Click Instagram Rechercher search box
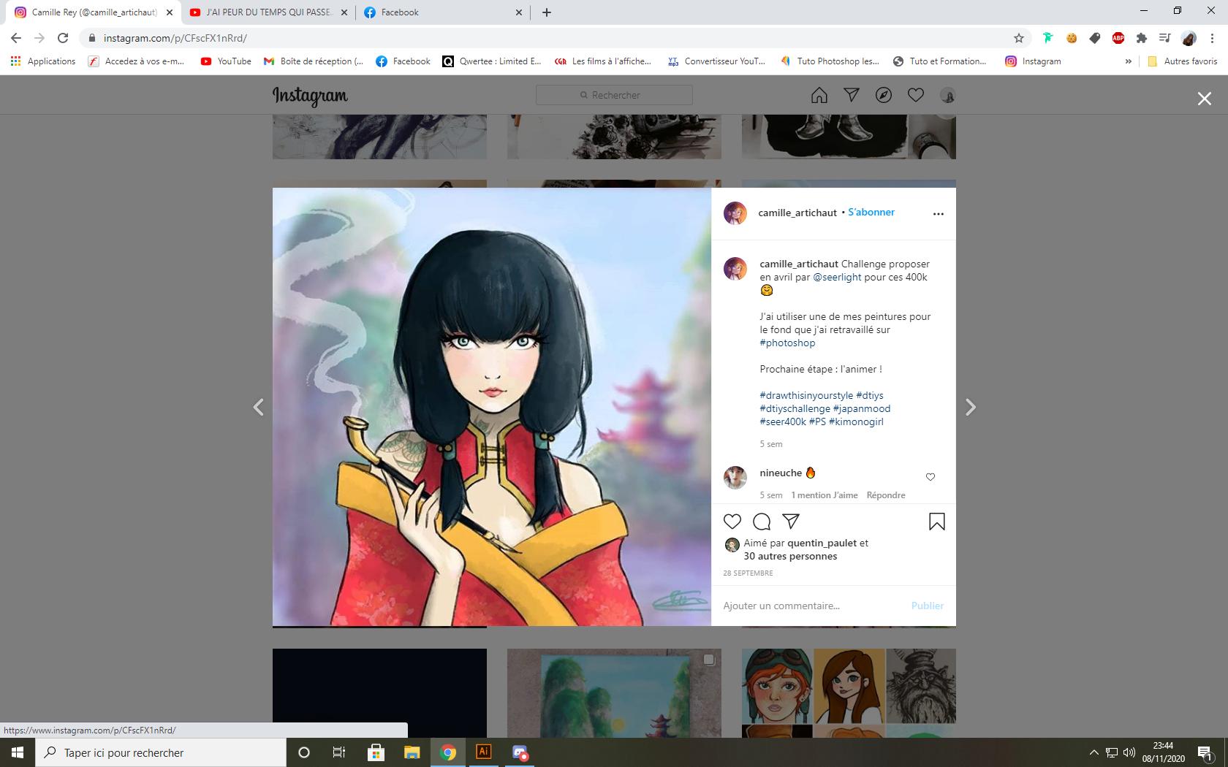 [x=614, y=95]
